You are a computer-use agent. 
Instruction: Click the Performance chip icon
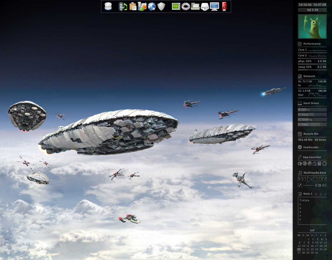coord(300,44)
